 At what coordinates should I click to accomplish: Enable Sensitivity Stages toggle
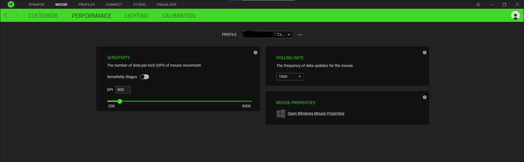click(144, 77)
